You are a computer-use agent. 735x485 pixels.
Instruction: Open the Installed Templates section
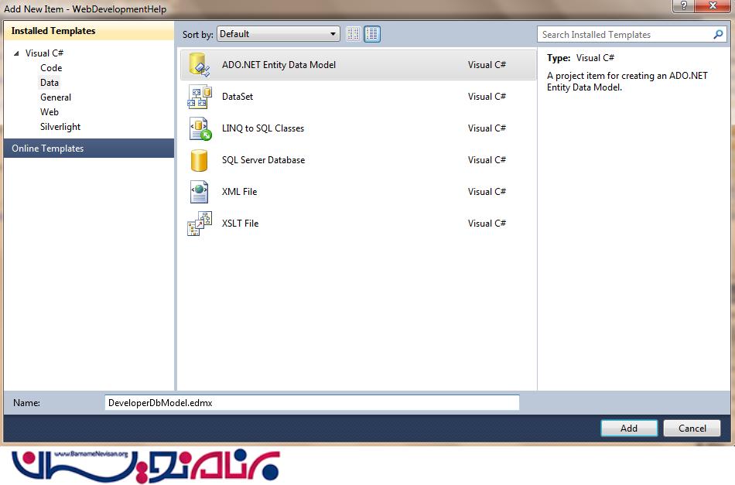click(x=89, y=31)
